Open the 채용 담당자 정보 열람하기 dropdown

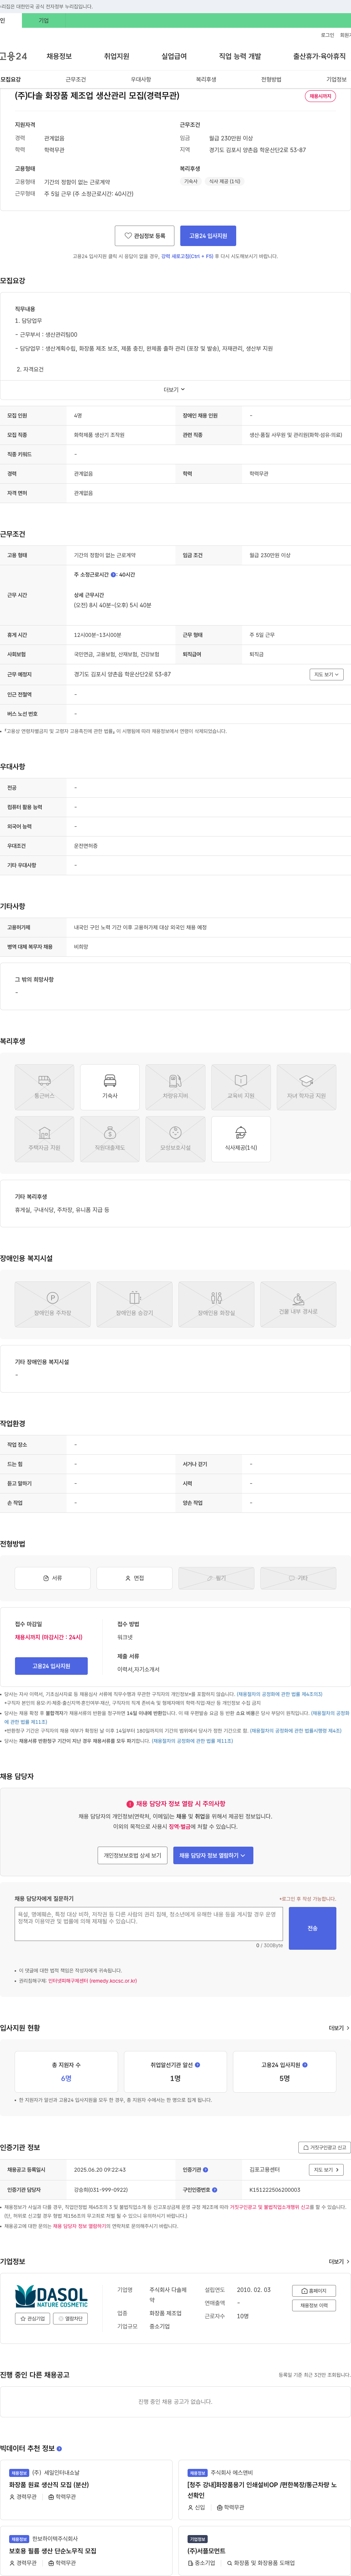point(213,1855)
